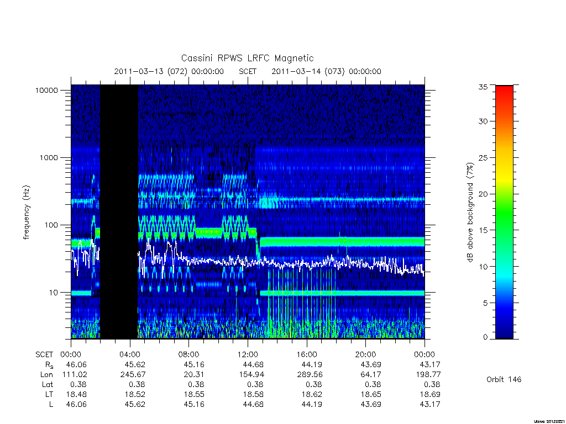
Task: Click the 'LT' row label
Action: (49, 395)
